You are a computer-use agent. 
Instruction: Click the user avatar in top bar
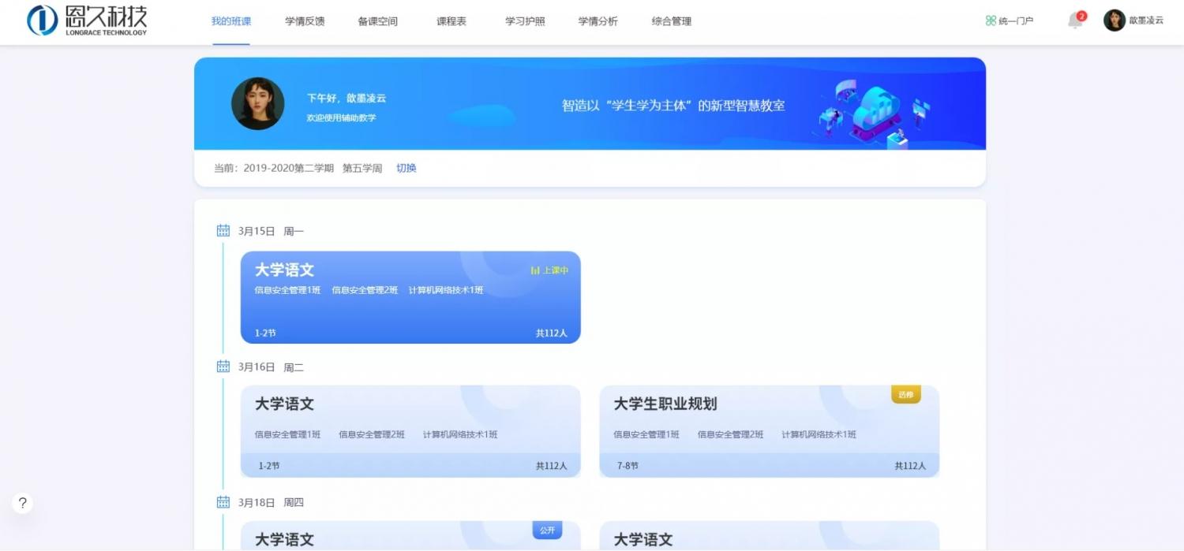pos(1114,20)
